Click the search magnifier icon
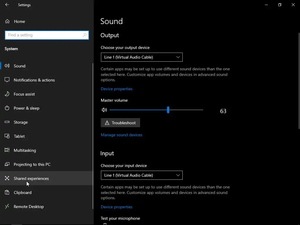300x225 pixels. point(85,35)
